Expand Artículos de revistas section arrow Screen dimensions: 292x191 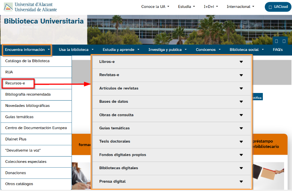pyautogui.click(x=241, y=88)
